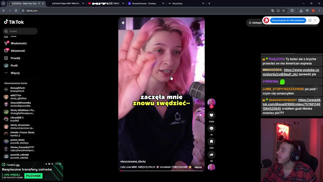Focus the Szukaj search field
This screenshot has width=323, height=182.
(20, 31)
